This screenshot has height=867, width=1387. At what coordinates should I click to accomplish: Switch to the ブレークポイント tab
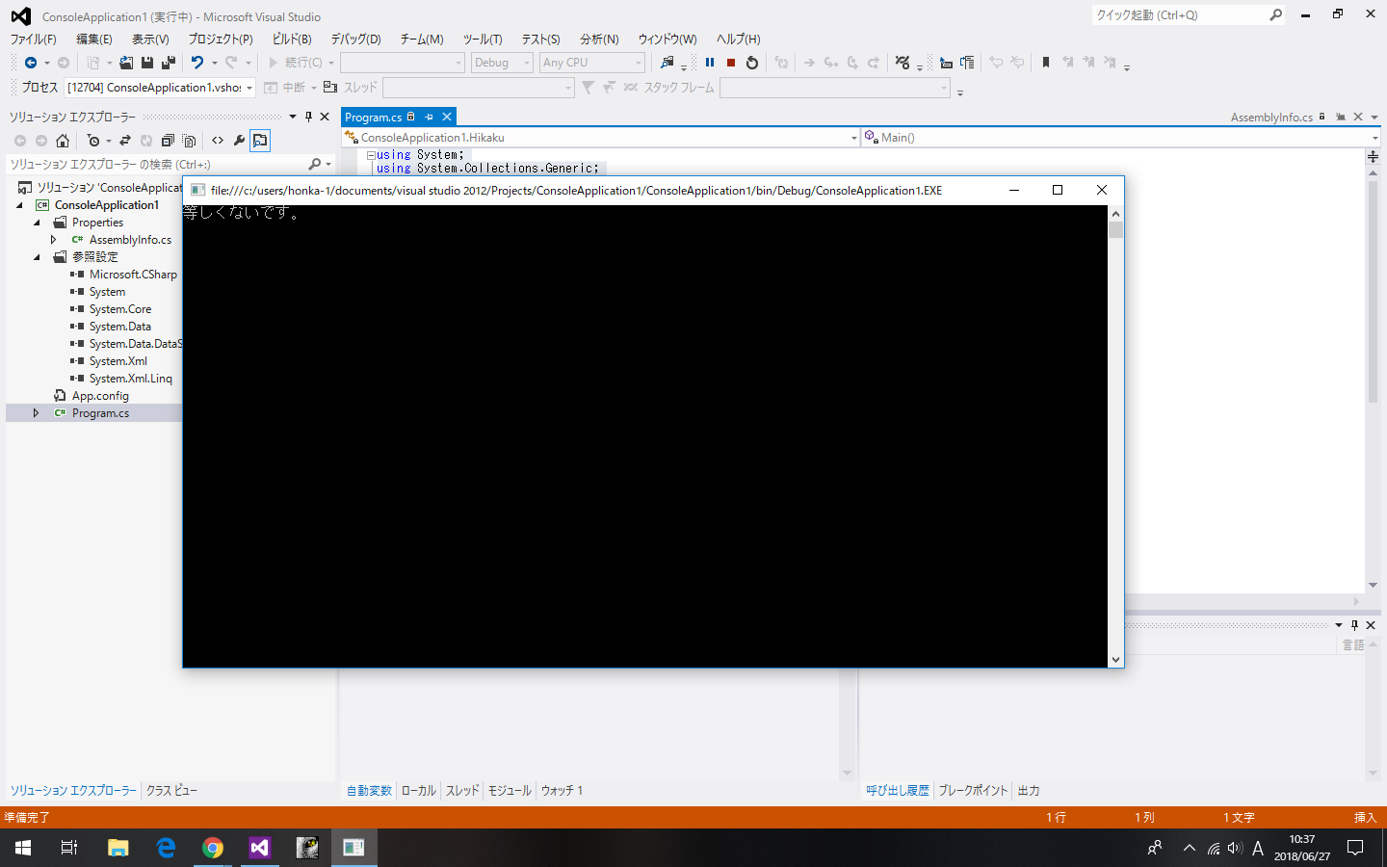pyautogui.click(x=973, y=791)
